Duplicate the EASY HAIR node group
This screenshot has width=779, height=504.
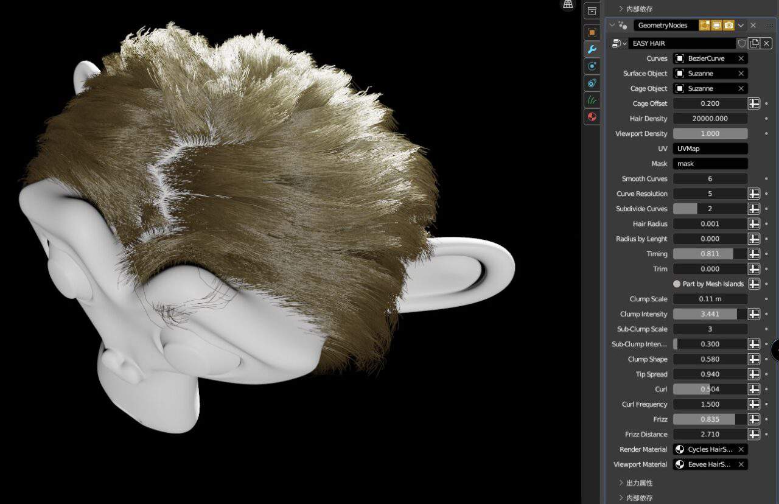755,43
